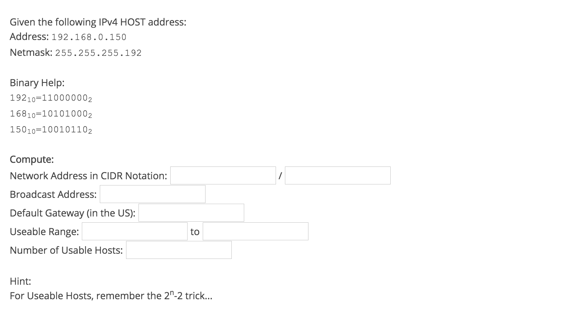Screen dimensions: 563x333
Task: Click the binary line for 192
Action: [51, 98]
